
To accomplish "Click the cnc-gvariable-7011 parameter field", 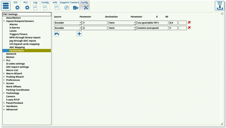I will [x=152, y=23].
